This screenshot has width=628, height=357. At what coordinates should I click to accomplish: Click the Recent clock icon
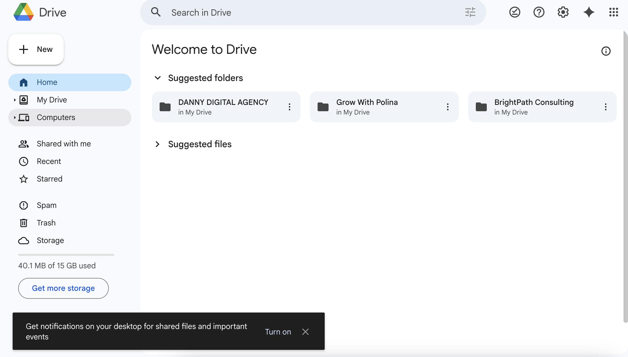click(24, 161)
